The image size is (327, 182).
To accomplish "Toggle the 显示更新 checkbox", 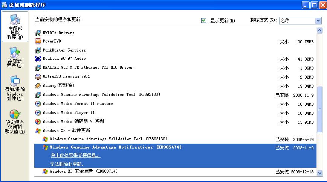I will [203, 20].
